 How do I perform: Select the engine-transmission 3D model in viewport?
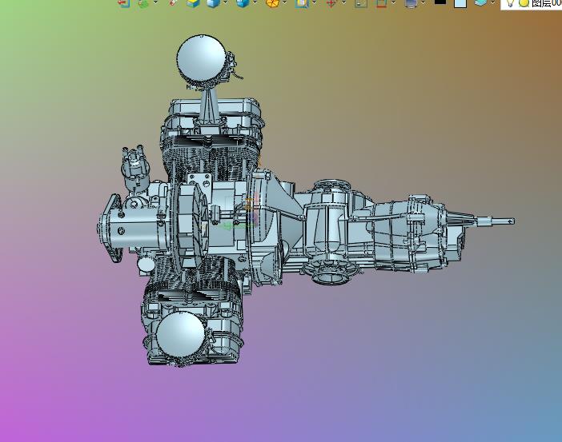coord(305,201)
